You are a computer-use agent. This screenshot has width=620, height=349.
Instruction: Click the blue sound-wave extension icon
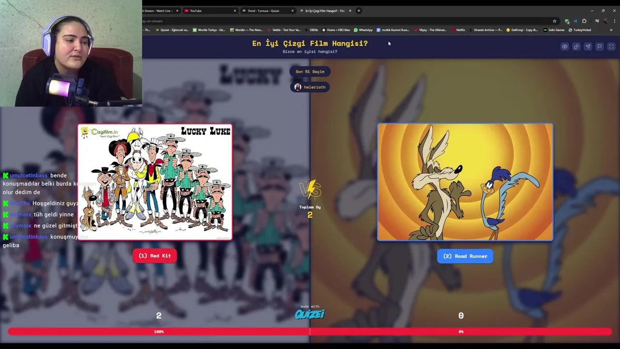point(575,21)
